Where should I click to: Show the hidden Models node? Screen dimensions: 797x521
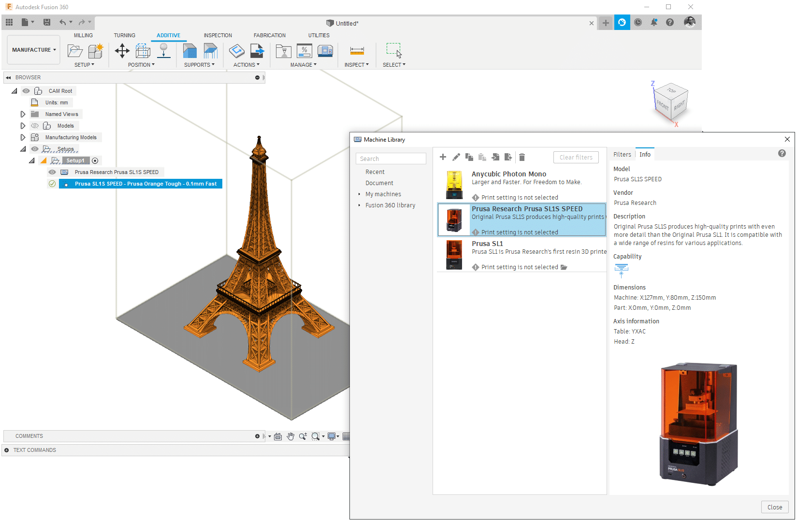point(35,126)
